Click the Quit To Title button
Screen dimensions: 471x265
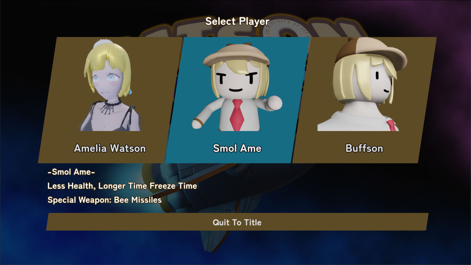(237, 222)
